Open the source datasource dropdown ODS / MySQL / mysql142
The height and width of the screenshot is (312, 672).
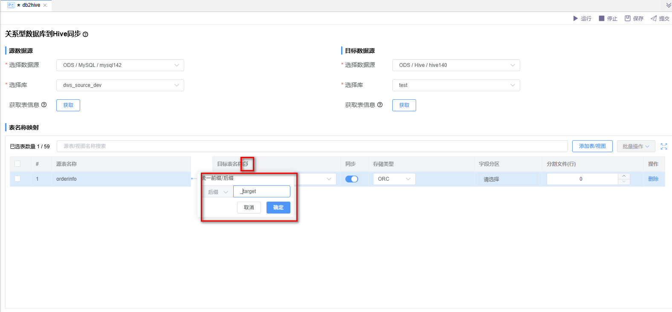pyautogui.click(x=120, y=65)
